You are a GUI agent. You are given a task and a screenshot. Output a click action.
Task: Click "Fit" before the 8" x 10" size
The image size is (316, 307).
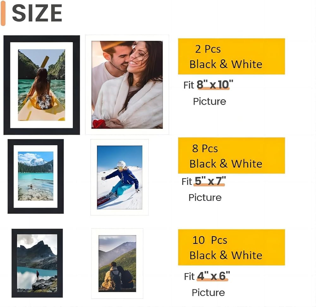(x=189, y=85)
